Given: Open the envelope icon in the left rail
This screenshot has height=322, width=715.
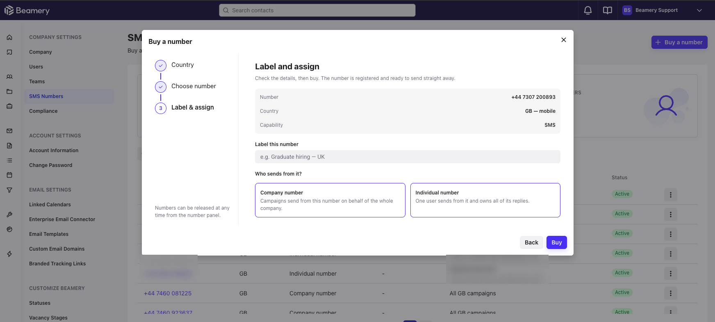Looking at the screenshot, I should pos(9,131).
